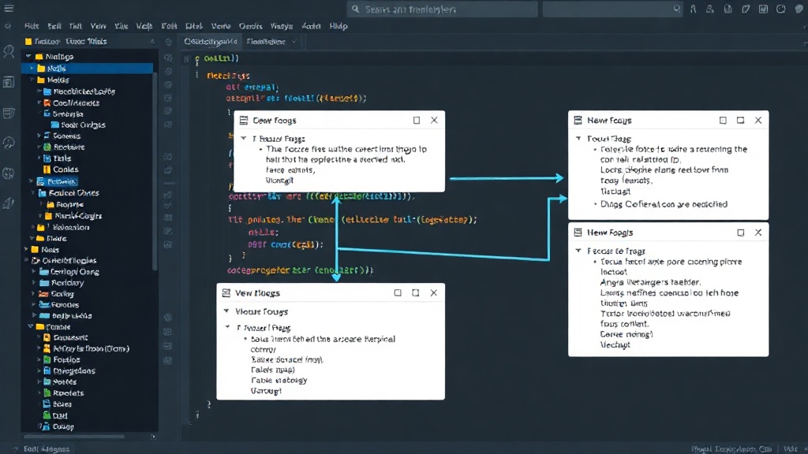The width and height of the screenshot is (808, 454).
Task: Maximize the Vew Nlougs popup window
Action: [x=415, y=292]
